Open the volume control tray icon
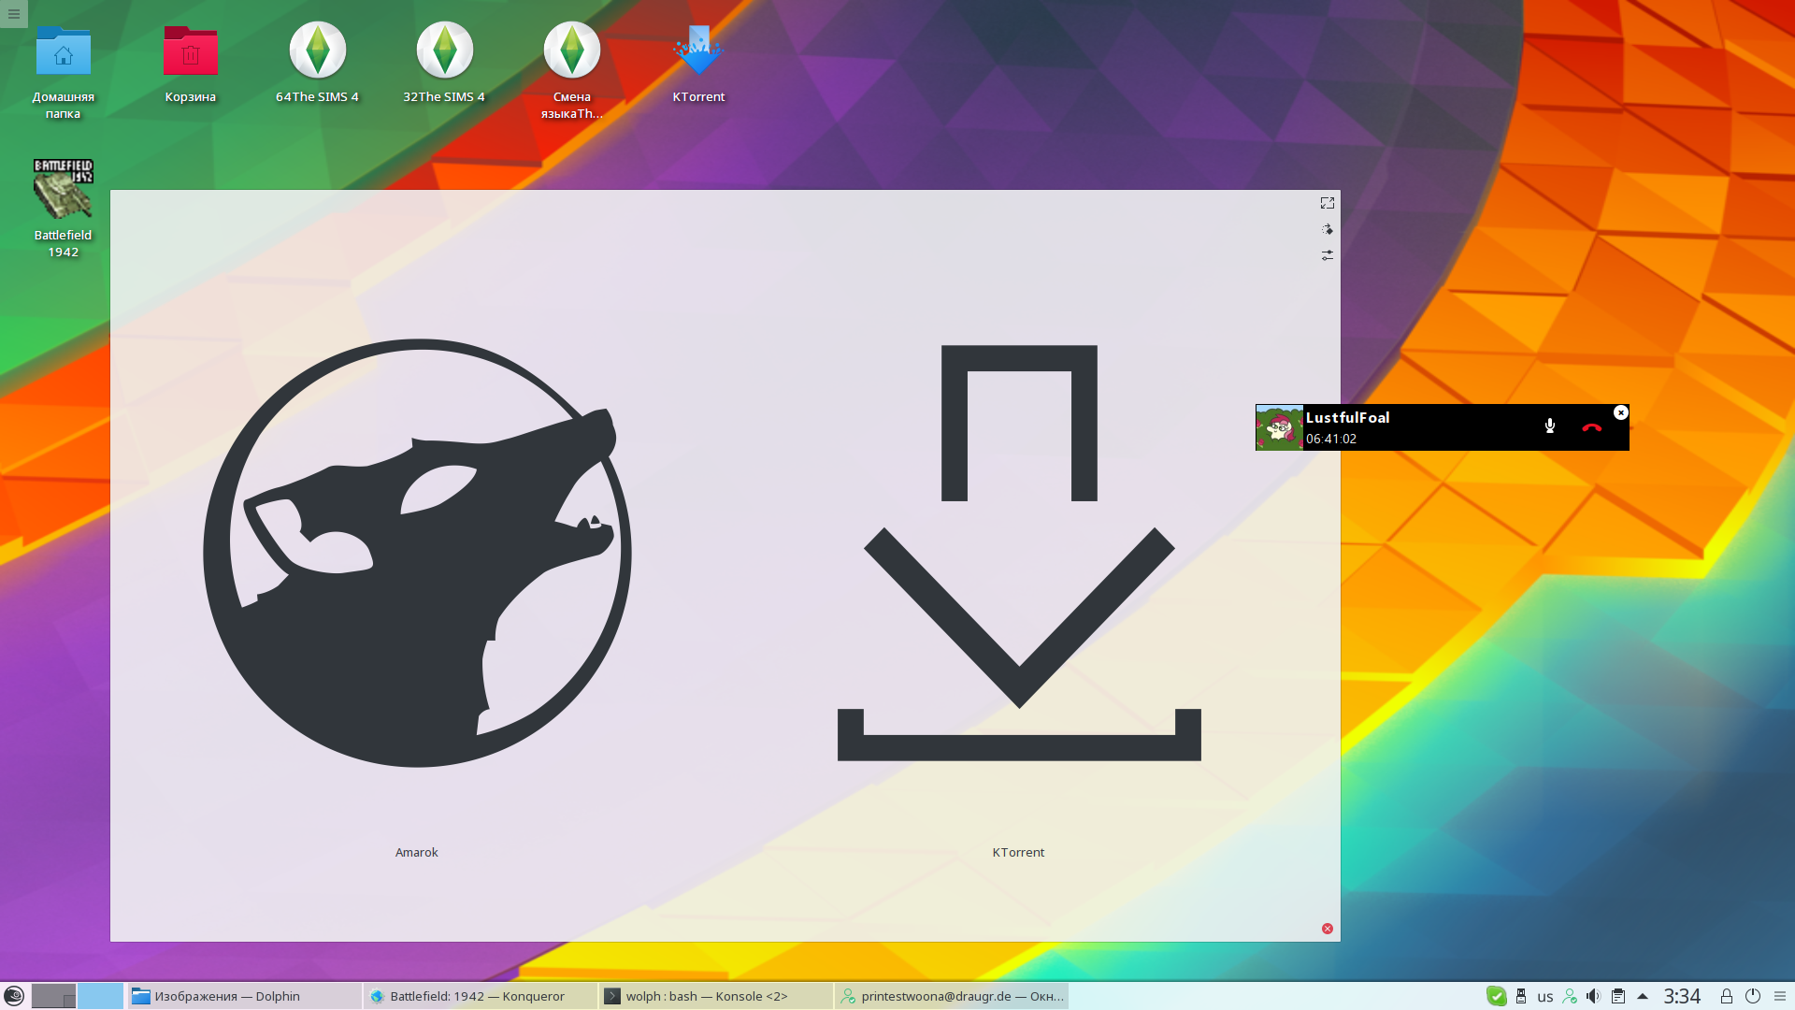1795x1010 pixels. (1593, 996)
